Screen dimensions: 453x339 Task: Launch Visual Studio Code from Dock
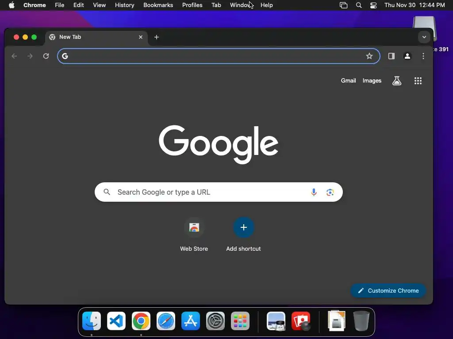coord(116,321)
